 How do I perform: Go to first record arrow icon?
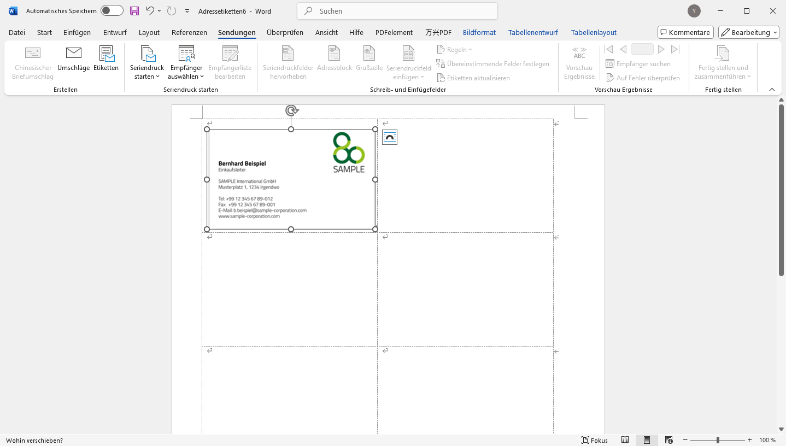[x=609, y=50]
